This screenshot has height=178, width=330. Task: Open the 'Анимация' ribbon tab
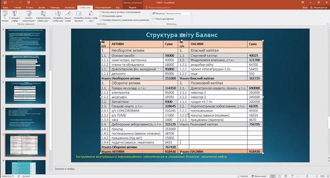click(70, 7)
